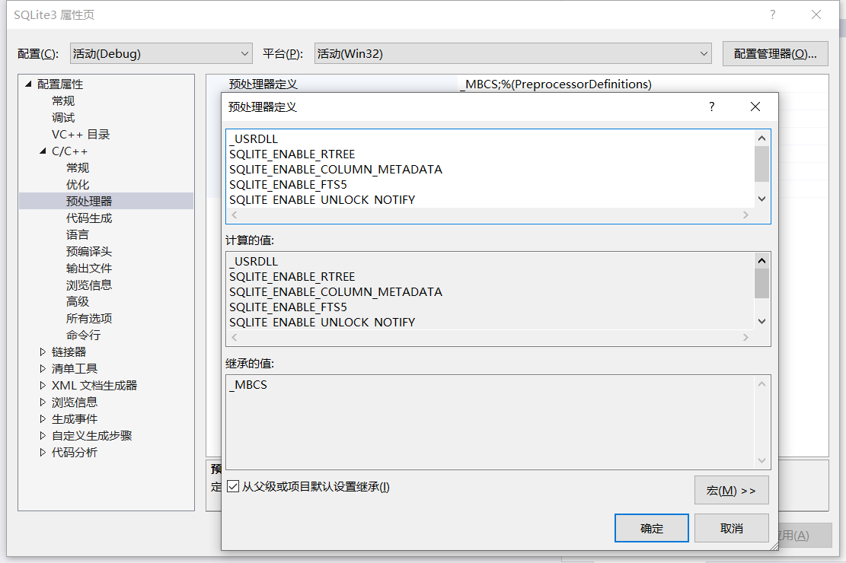Viewport: 846px width, 563px height.
Task: Click the help question mark on the 预处理器定义 dialog
Action: tap(711, 107)
